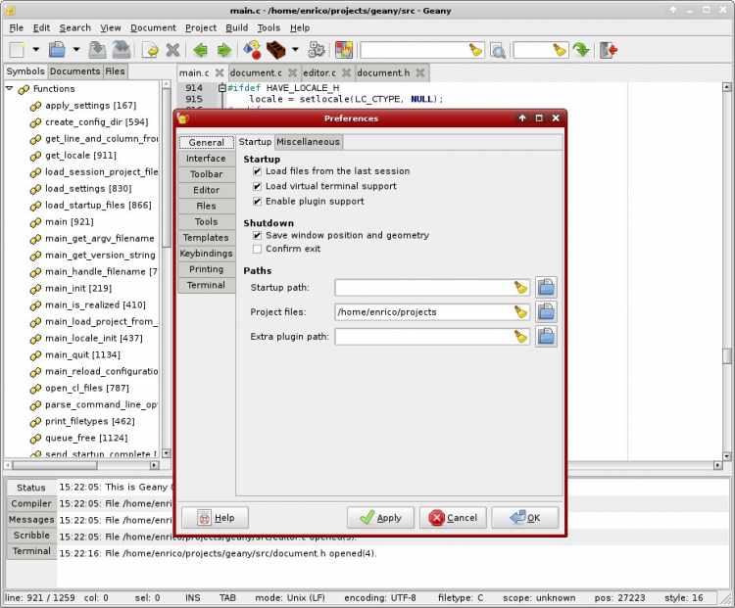Disable Enable plugin support checkbox

point(258,202)
